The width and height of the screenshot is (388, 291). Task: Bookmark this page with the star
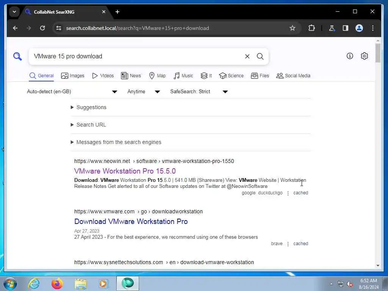coord(293,28)
